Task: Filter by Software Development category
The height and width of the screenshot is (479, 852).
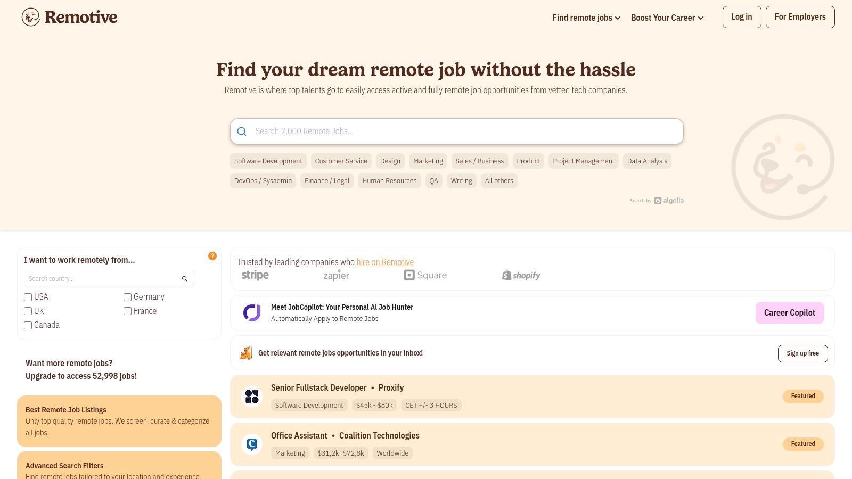Action: pos(268,161)
